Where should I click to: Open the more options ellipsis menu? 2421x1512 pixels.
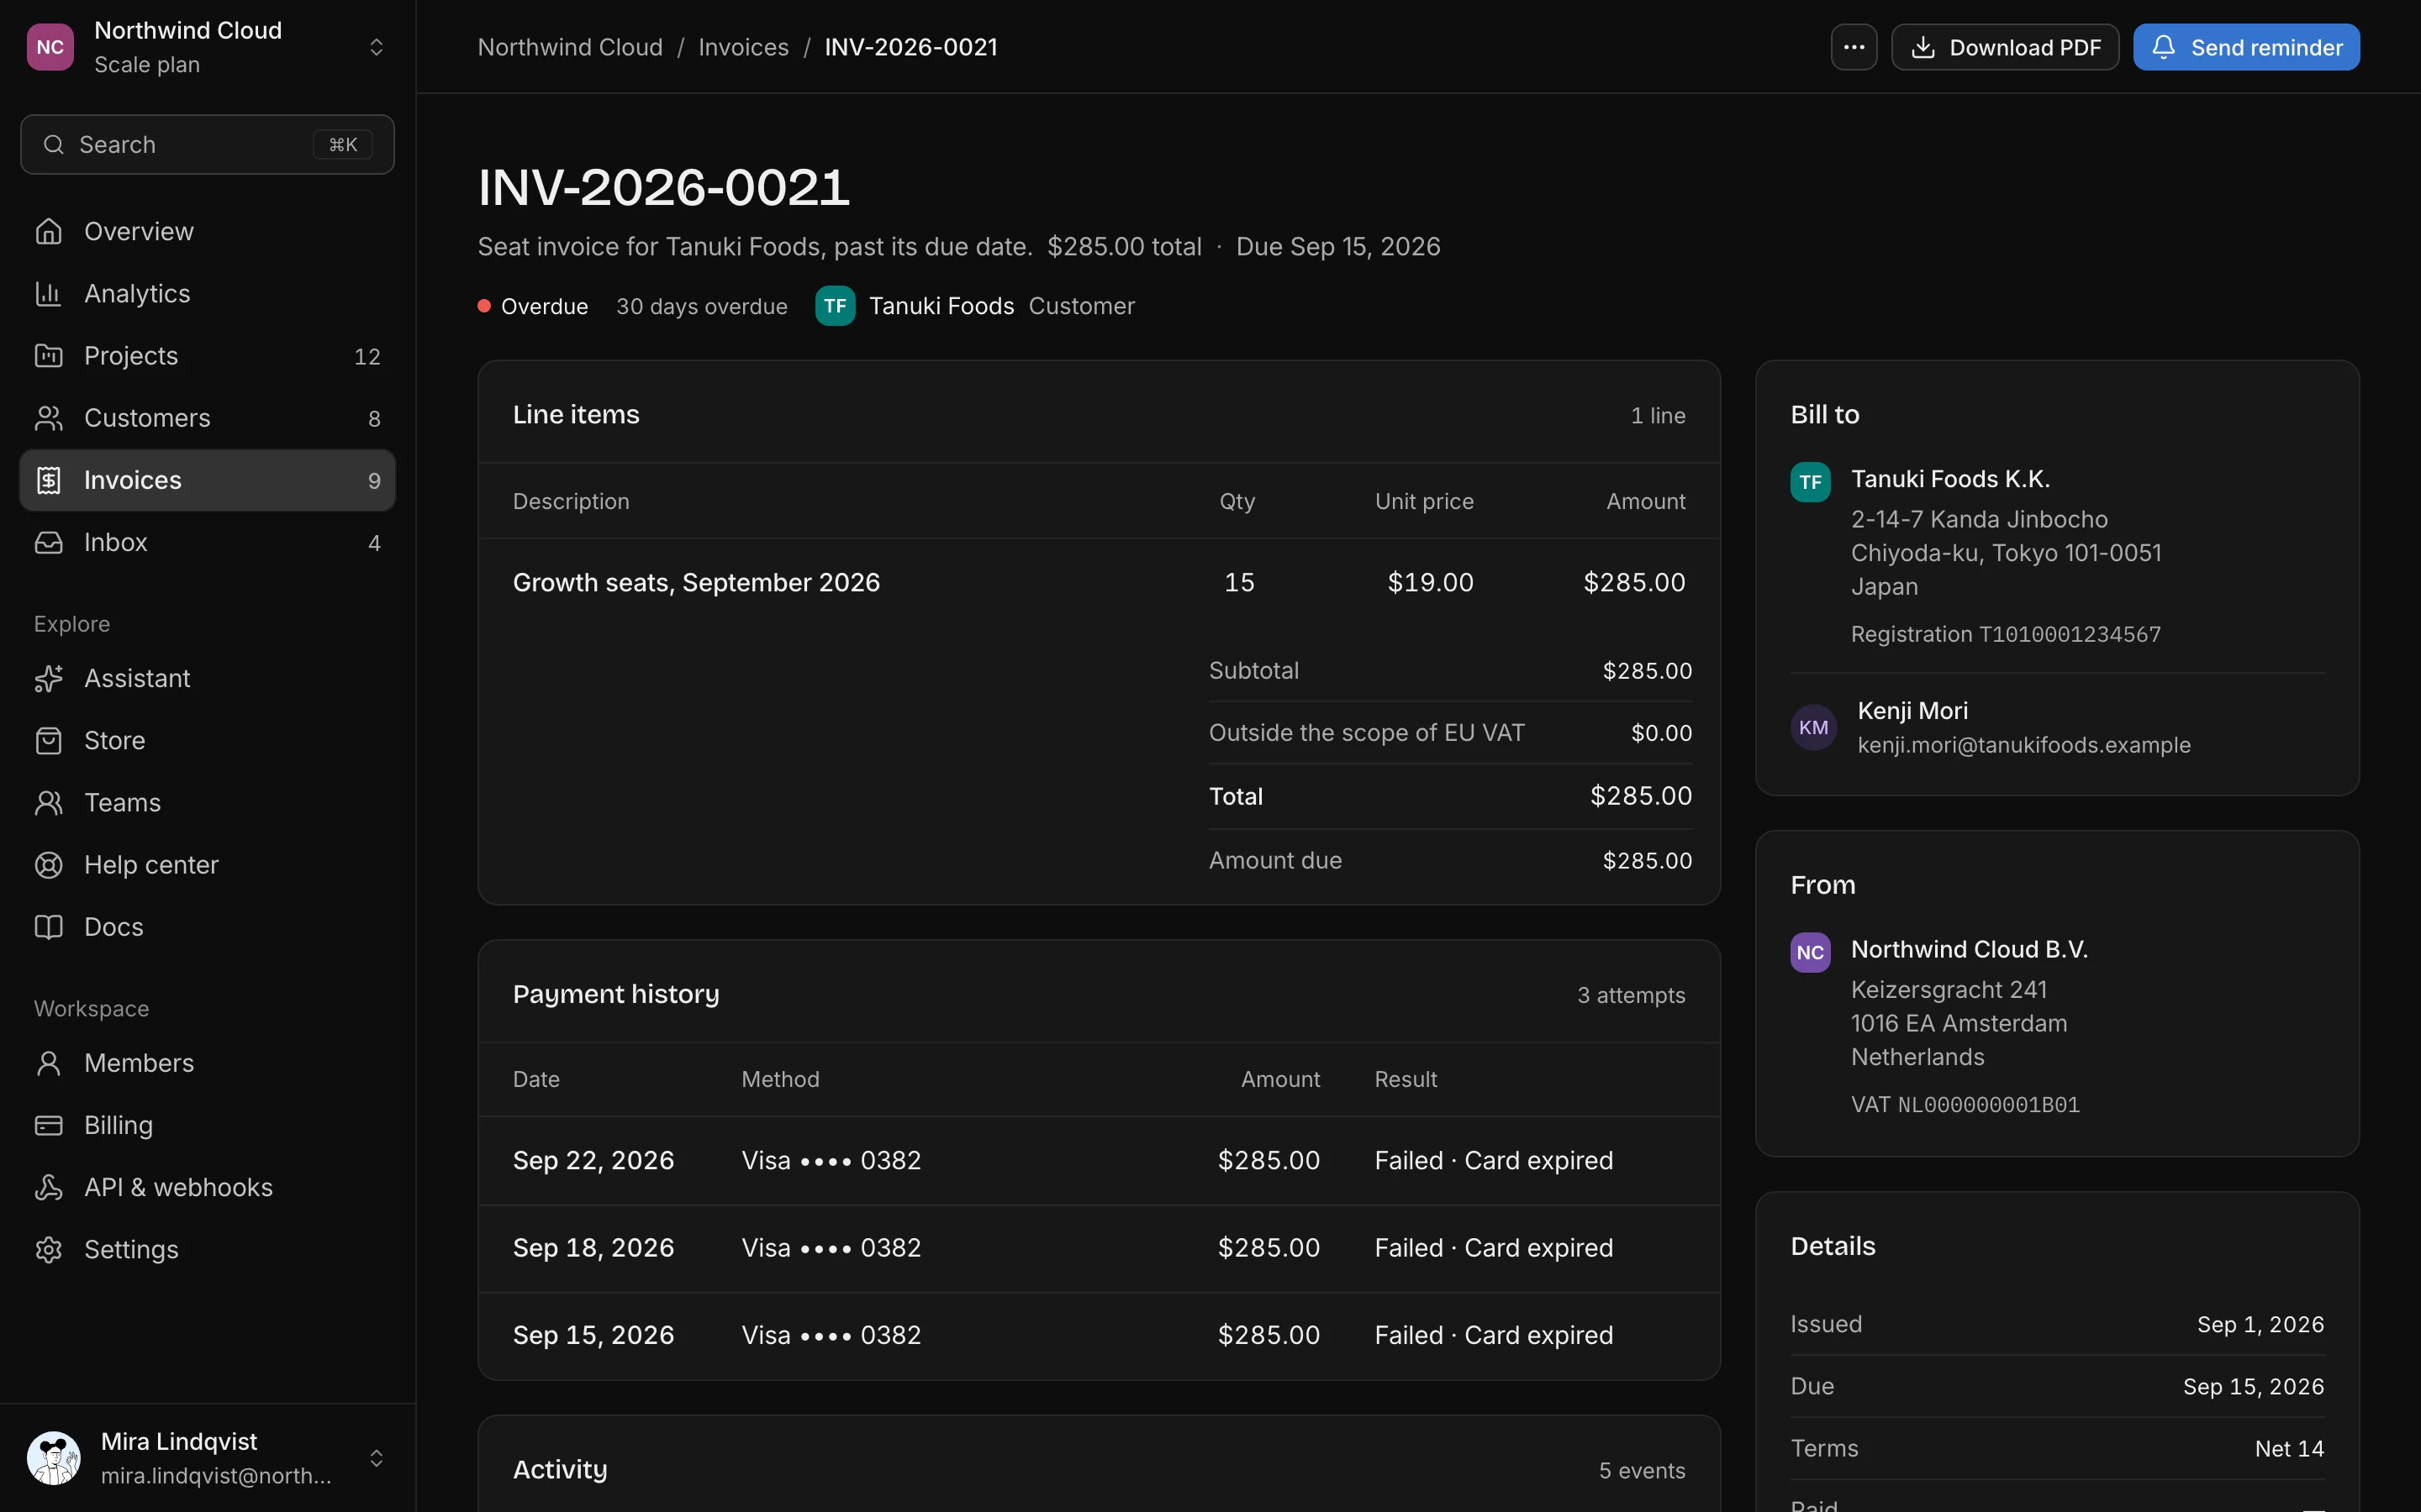point(1854,47)
